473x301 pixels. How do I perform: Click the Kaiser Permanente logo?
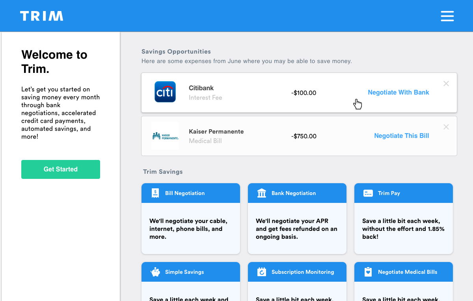[x=165, y=136]
